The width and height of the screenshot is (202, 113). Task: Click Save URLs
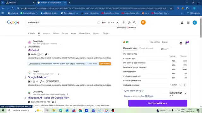pyautogui.click(x=154, y=42)
